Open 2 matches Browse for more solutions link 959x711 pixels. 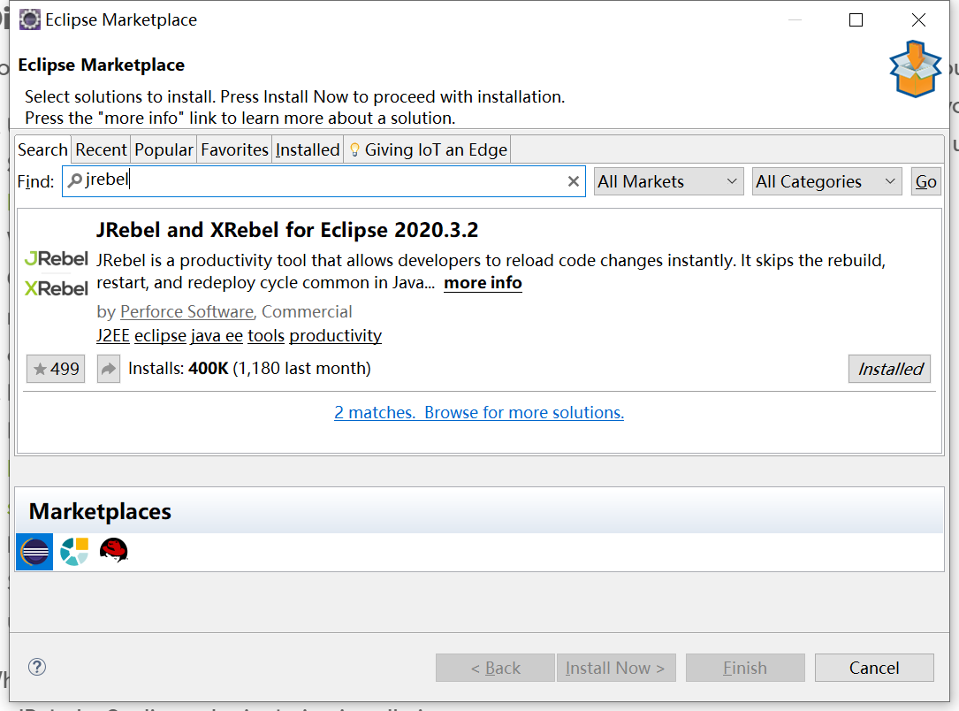click(479, 412)
